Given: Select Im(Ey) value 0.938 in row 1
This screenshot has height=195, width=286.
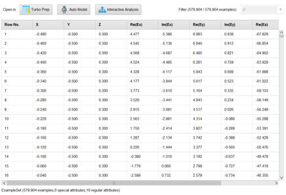Looking at the screenshot, I should 229,34.
